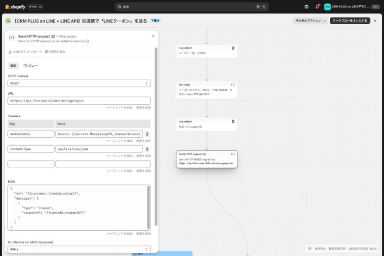Click シークレットを追加 under the Content-Type header
384x256 pixels.
(120, 156)
